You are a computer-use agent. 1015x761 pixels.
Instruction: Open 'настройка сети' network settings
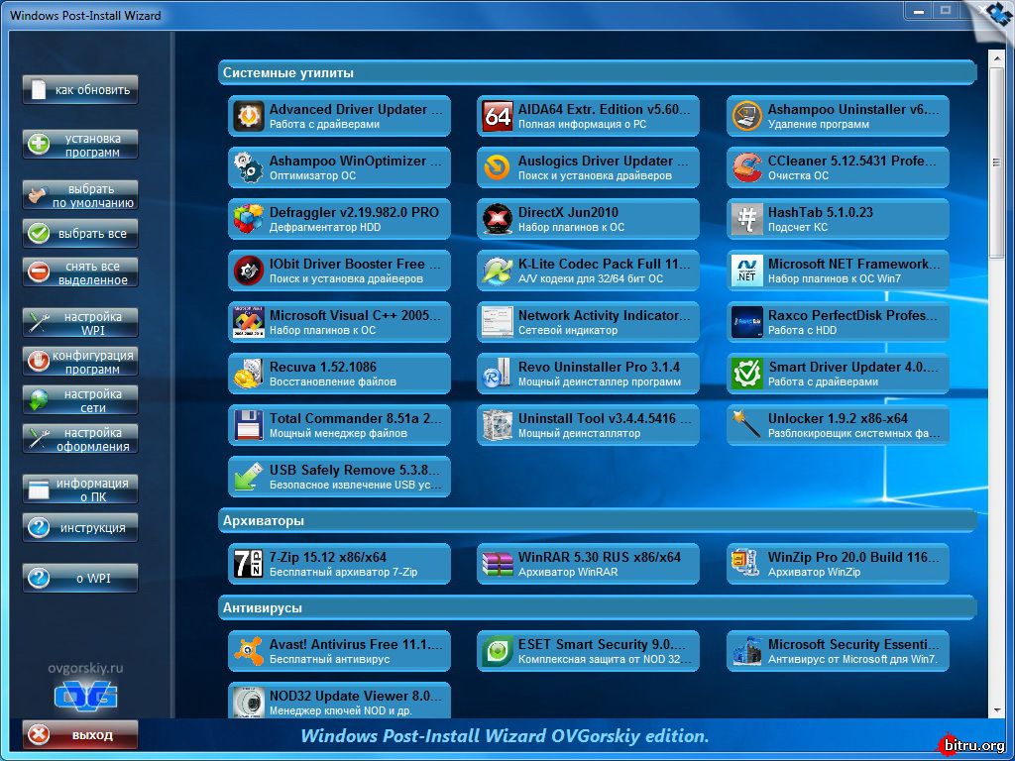pyautogui.click(x=80, y=400)
